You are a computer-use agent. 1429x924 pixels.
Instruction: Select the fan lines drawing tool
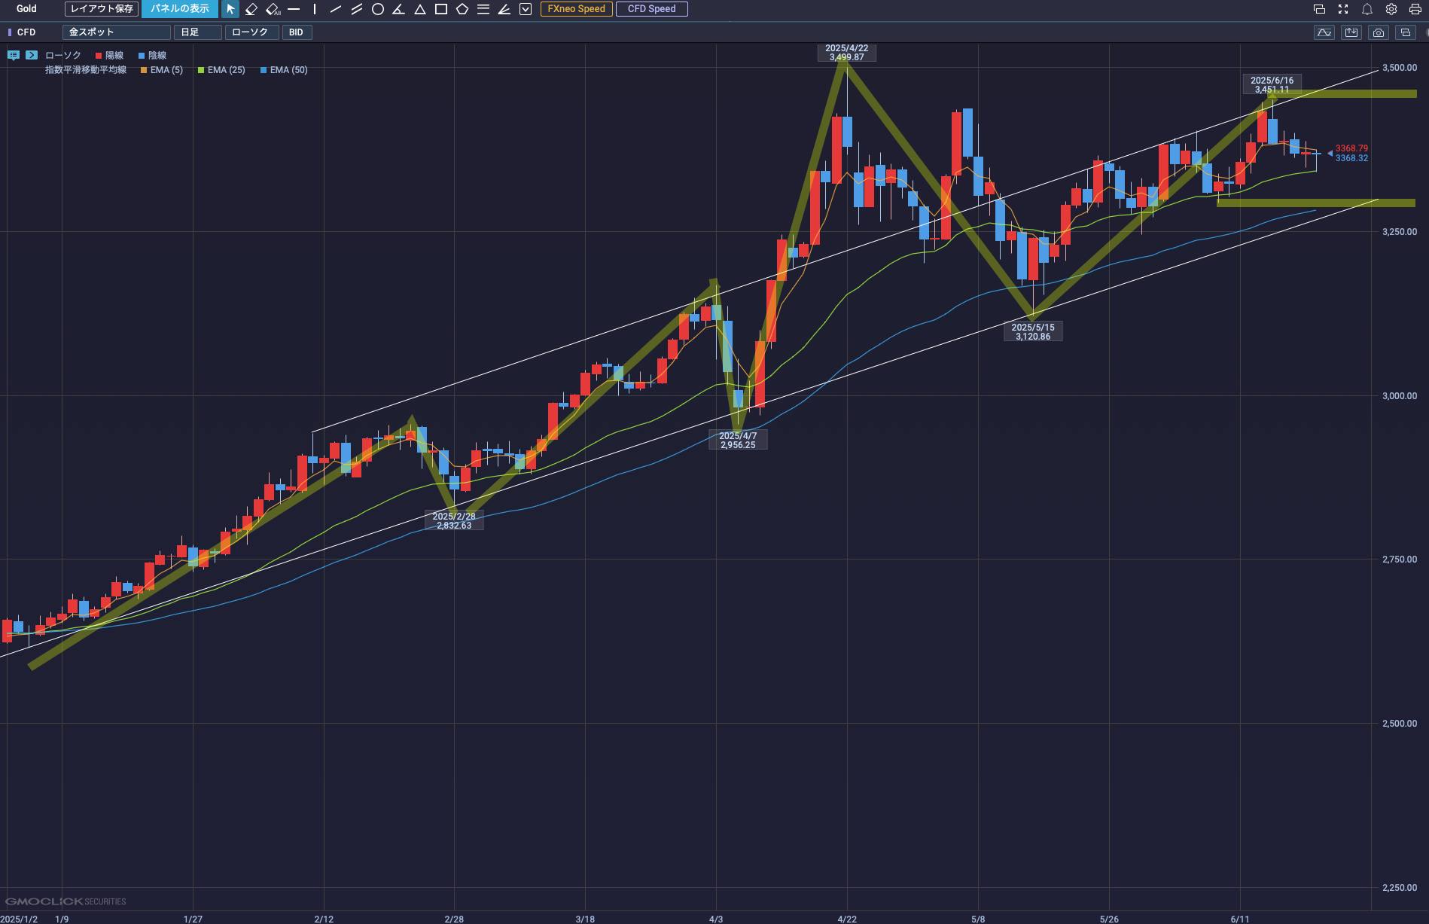[x=504, y=9]
